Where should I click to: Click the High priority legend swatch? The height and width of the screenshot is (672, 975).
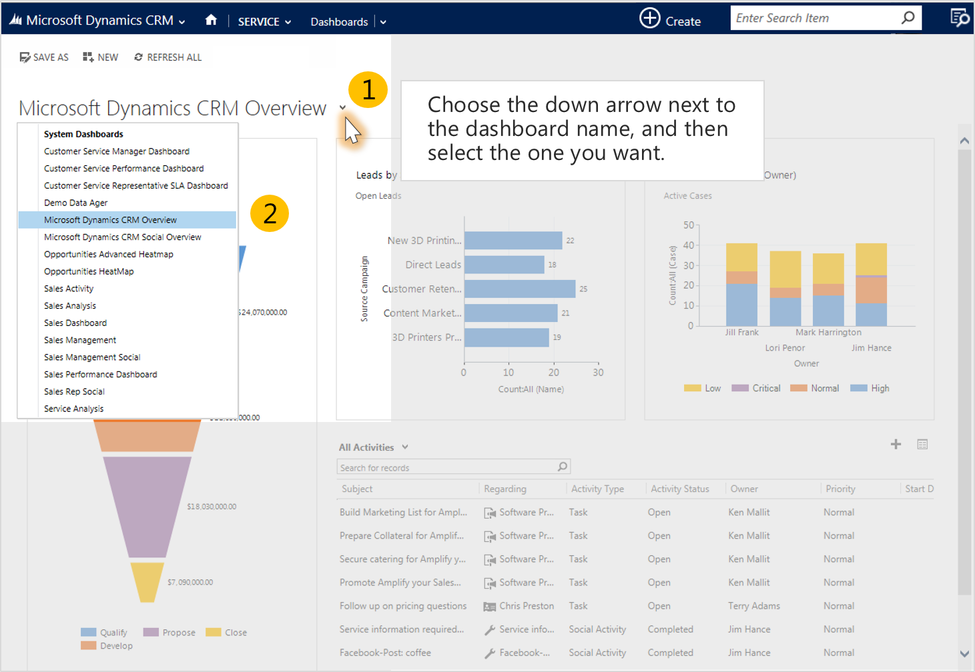[858, 388]
